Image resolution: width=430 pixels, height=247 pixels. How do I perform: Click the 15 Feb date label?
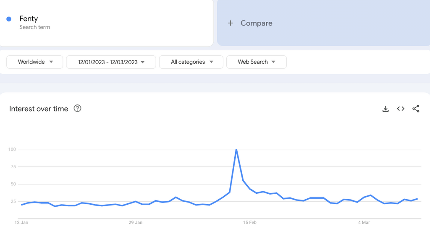click(x=249, y=223)
